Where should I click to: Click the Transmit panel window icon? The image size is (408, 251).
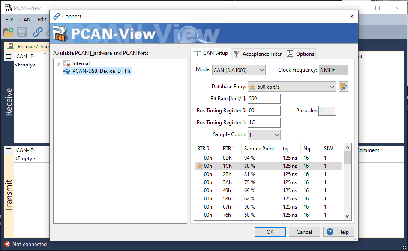[x=9, y=150]
